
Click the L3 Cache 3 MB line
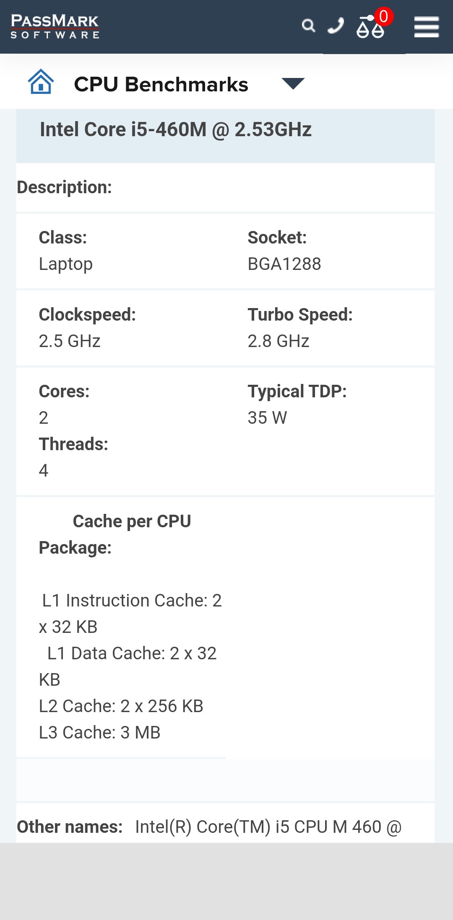pyautogui.click(x=99, y=733)
